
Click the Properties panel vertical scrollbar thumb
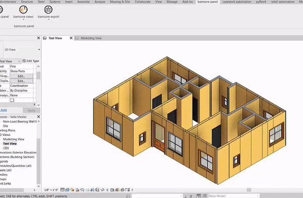click(x=38, y=75)
